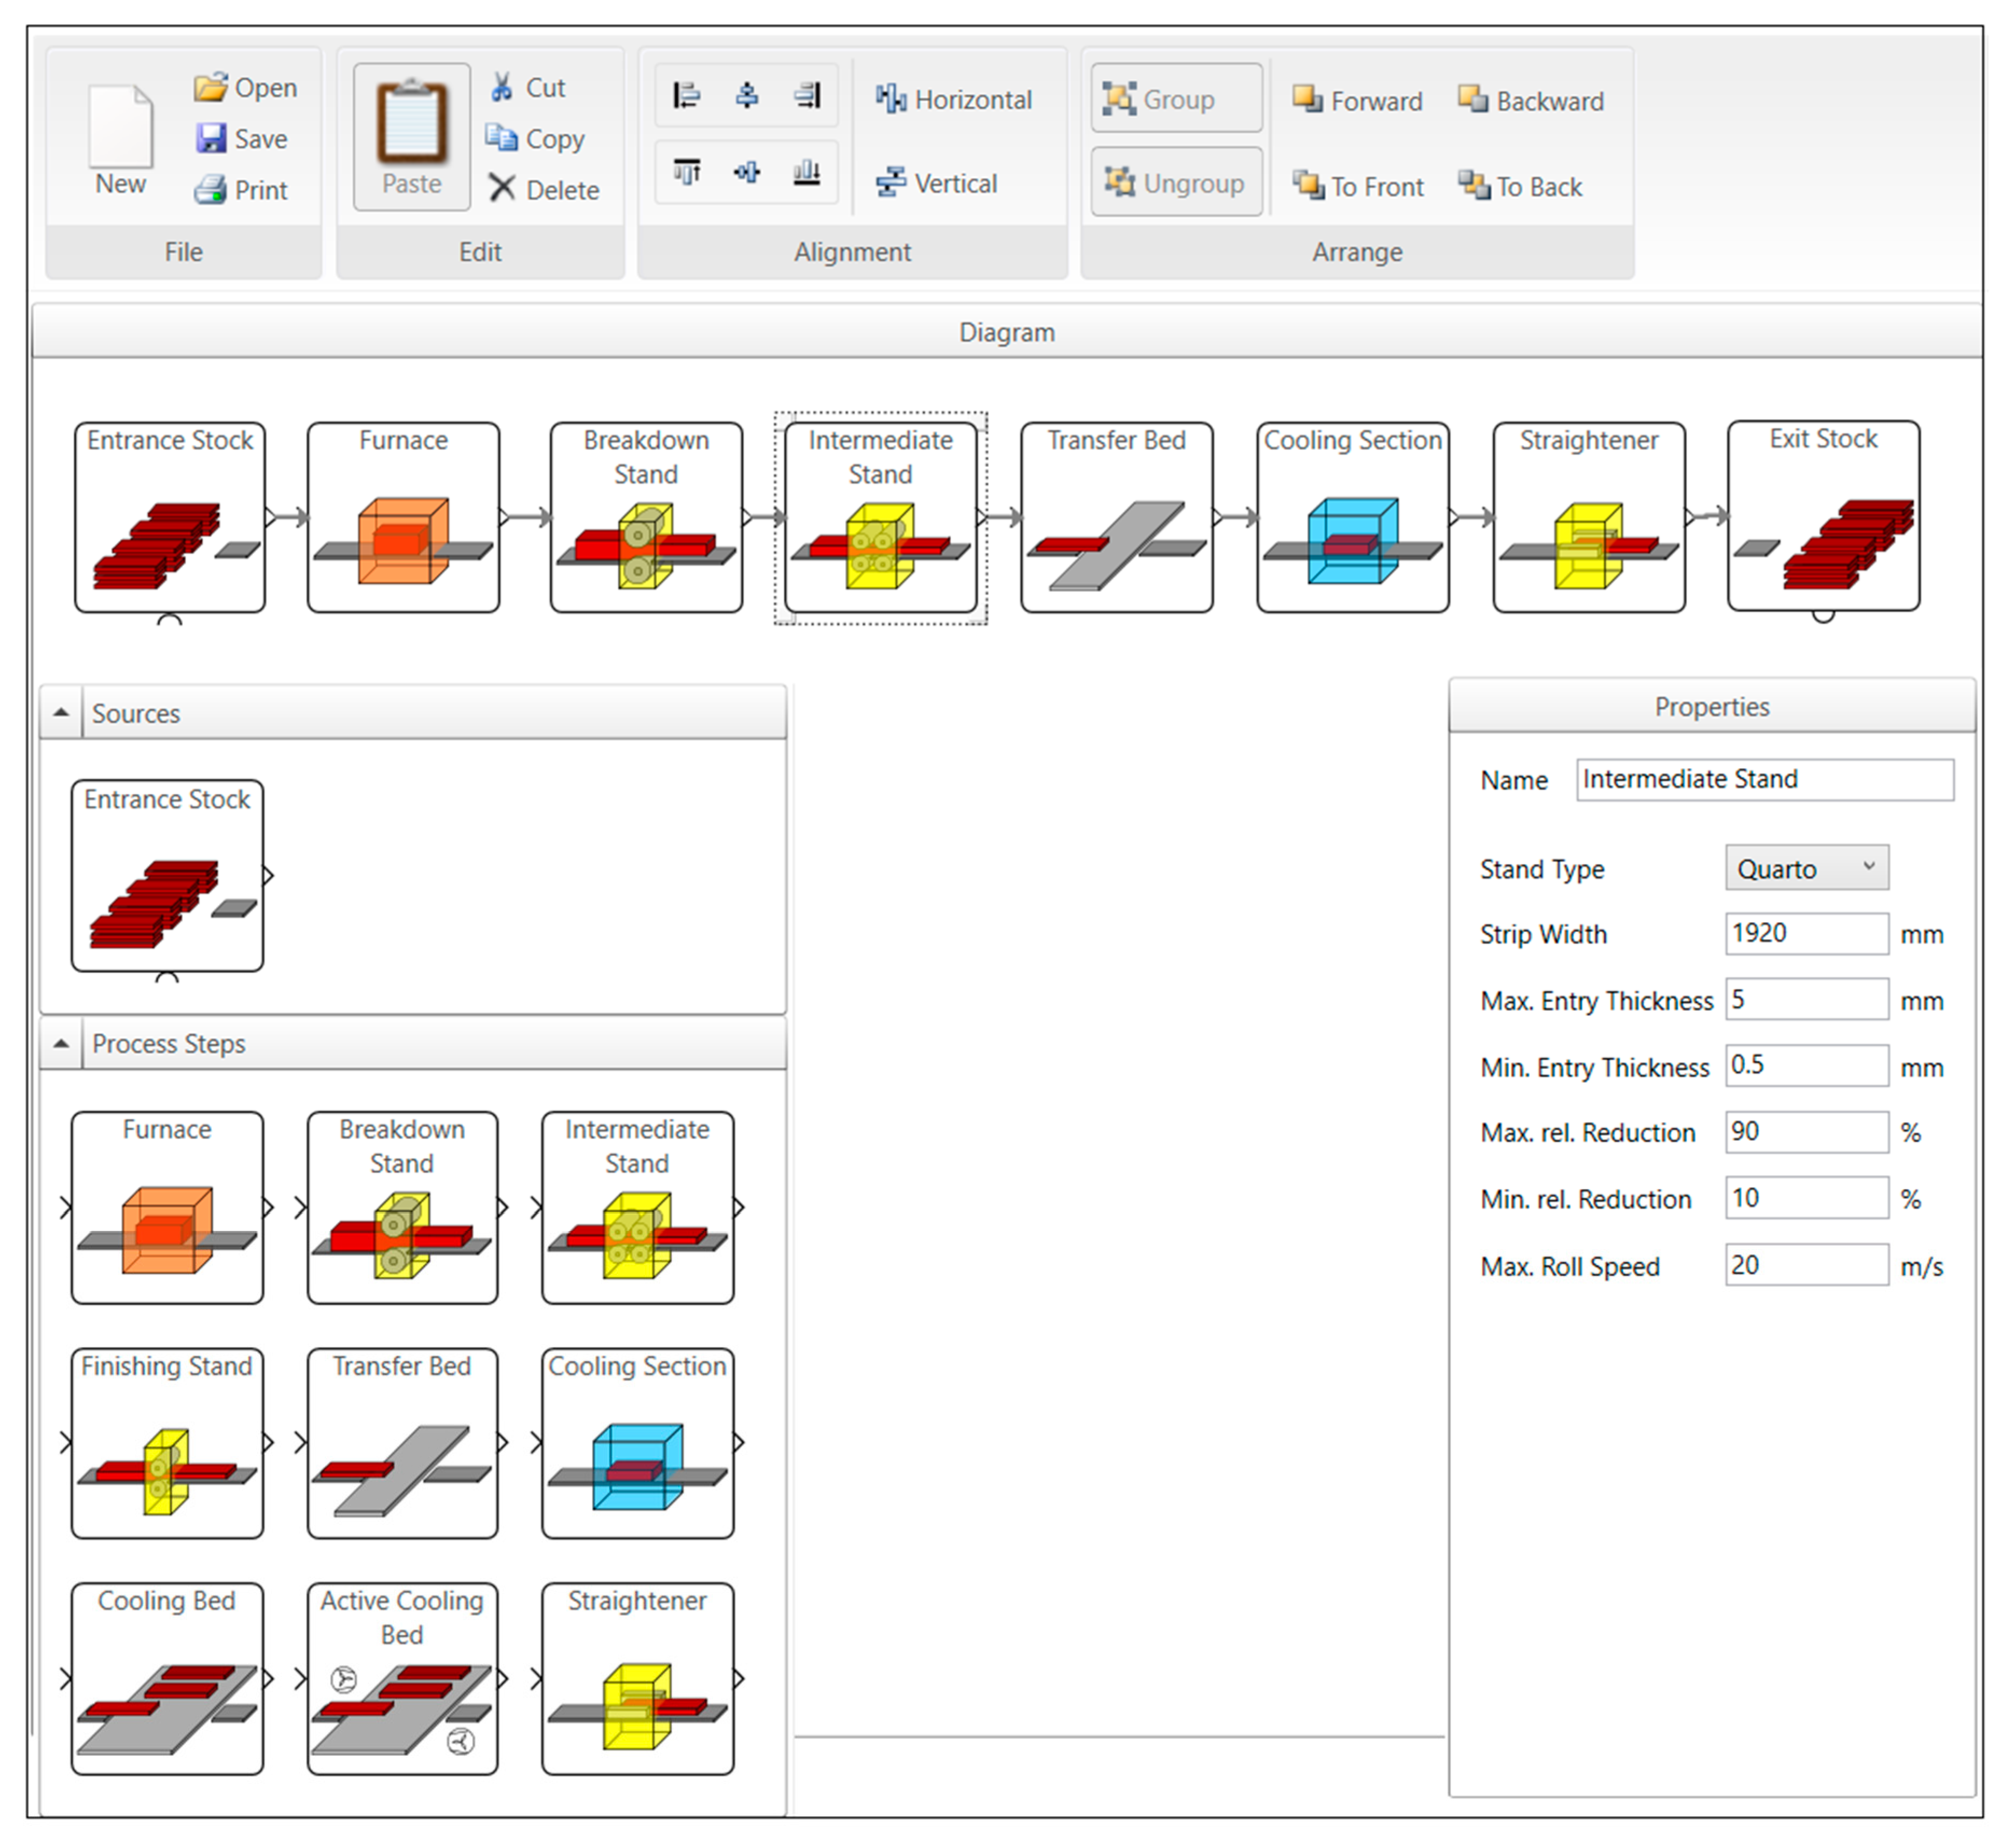Pick Finishing Stand from the Process Steps palette
The image size is (2007, 1848).
[167, 1443]
